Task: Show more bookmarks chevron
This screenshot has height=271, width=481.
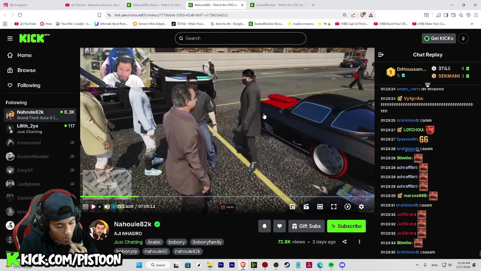Action: tap(472, 24)
